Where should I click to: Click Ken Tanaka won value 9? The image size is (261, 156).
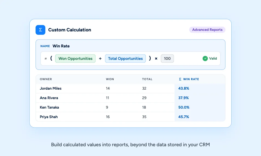pos(107,107)
